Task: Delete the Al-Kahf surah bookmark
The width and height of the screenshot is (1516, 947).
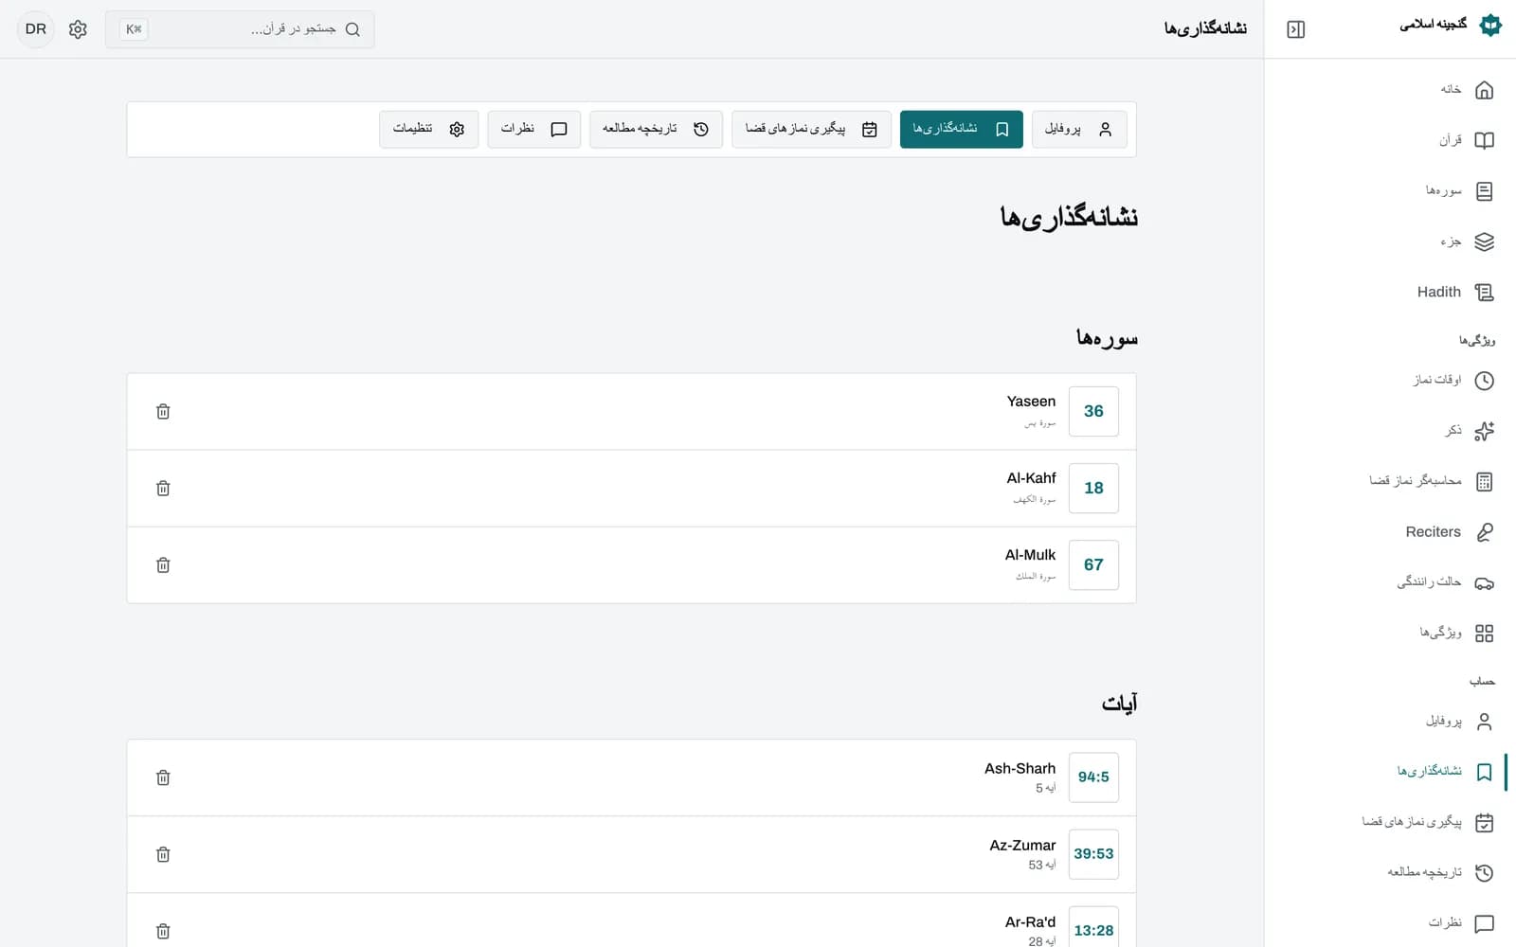Action: pyautogui.click(x=163, y=488)
